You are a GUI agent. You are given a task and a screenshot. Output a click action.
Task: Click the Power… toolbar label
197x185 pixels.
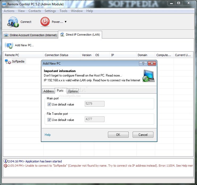click(x=57, y=22)
